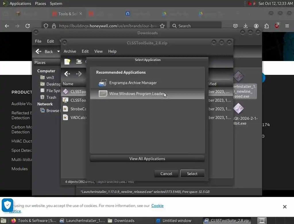The image size is (294, 224).
Task: Open the View menu in the archive window
Action: coord(98,51)
